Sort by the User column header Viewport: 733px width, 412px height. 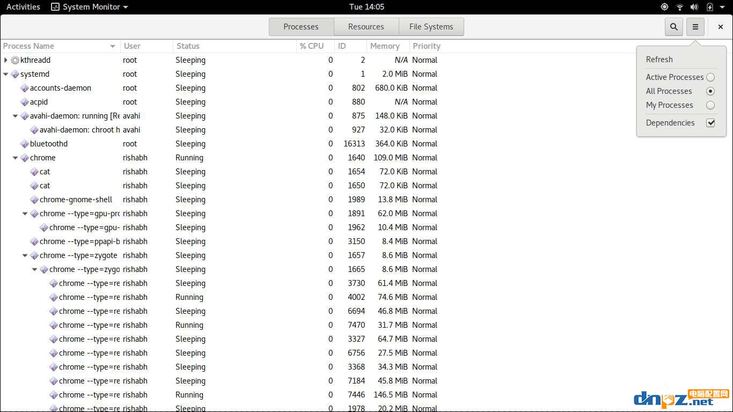[x=146, y=46]
